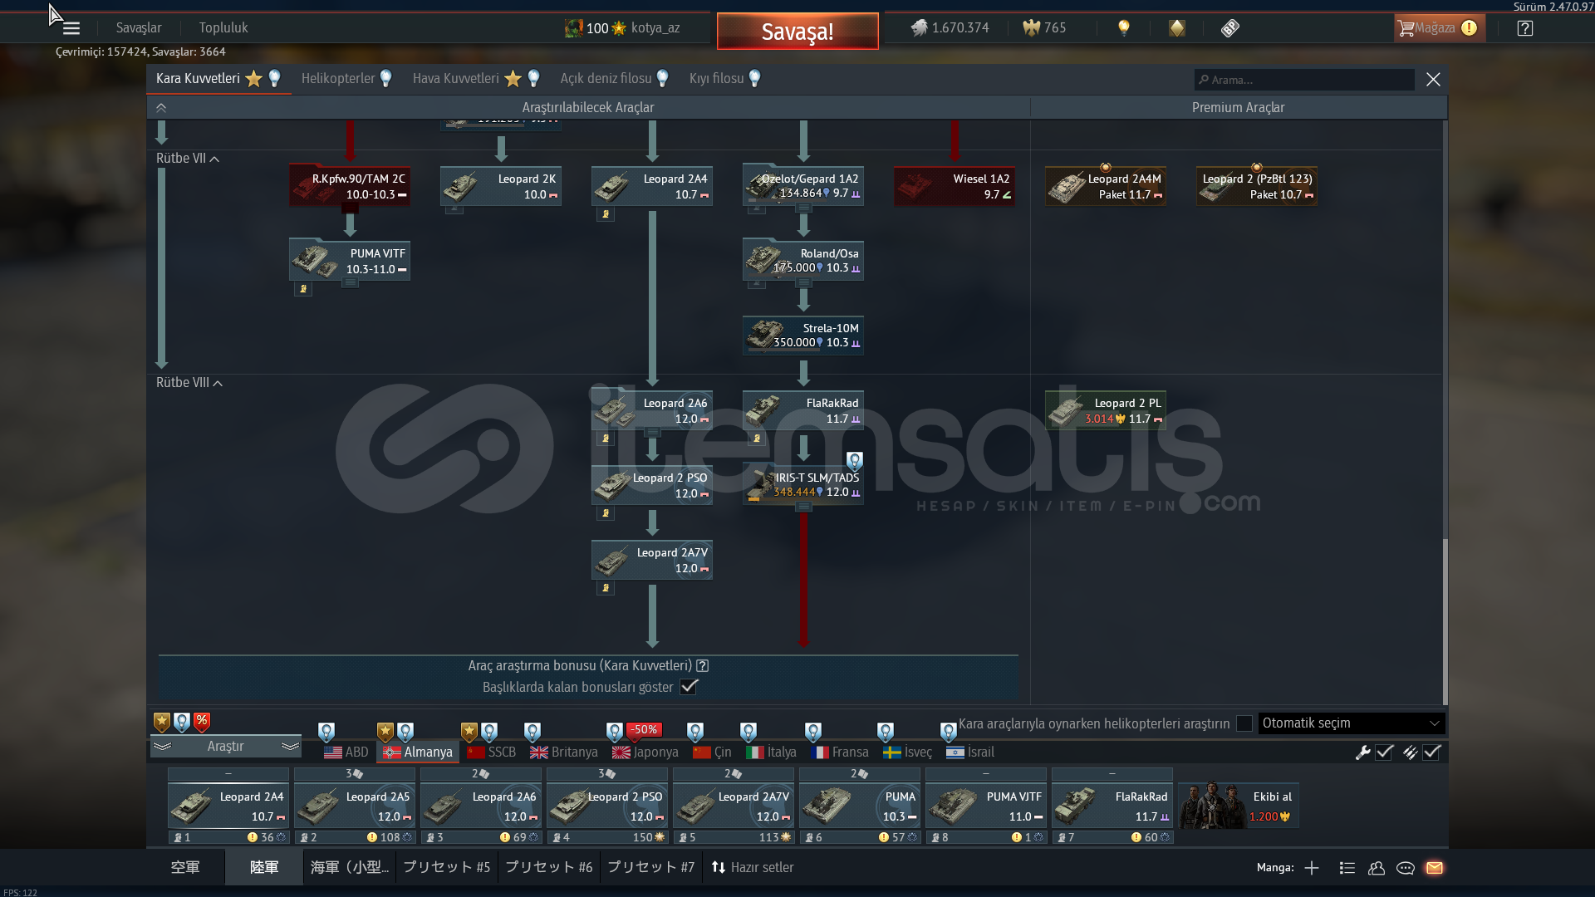Toggle auto-repair checkbox next to wrench

pos(1384,752)
